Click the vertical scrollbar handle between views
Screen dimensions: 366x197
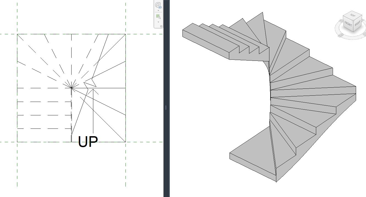point(166,107)
